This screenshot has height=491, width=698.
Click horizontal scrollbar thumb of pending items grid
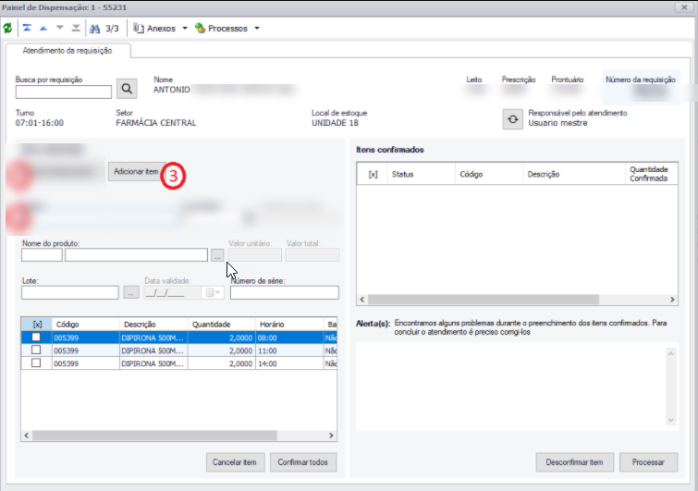154,435
